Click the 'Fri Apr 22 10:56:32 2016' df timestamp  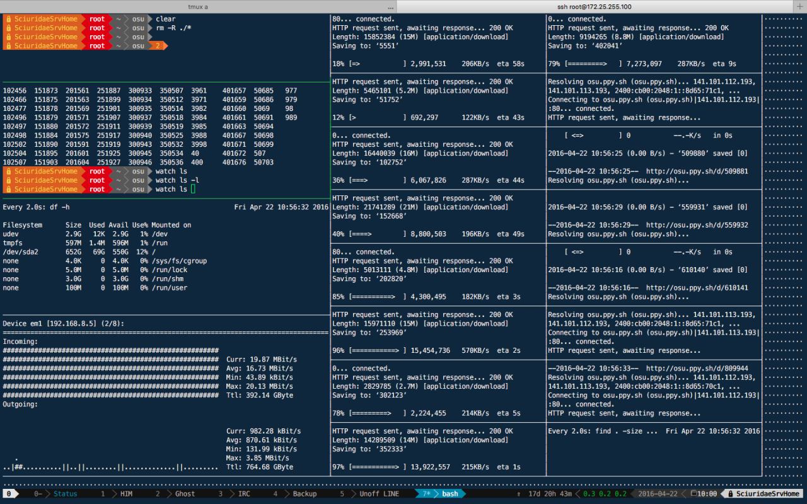[281, 207]
